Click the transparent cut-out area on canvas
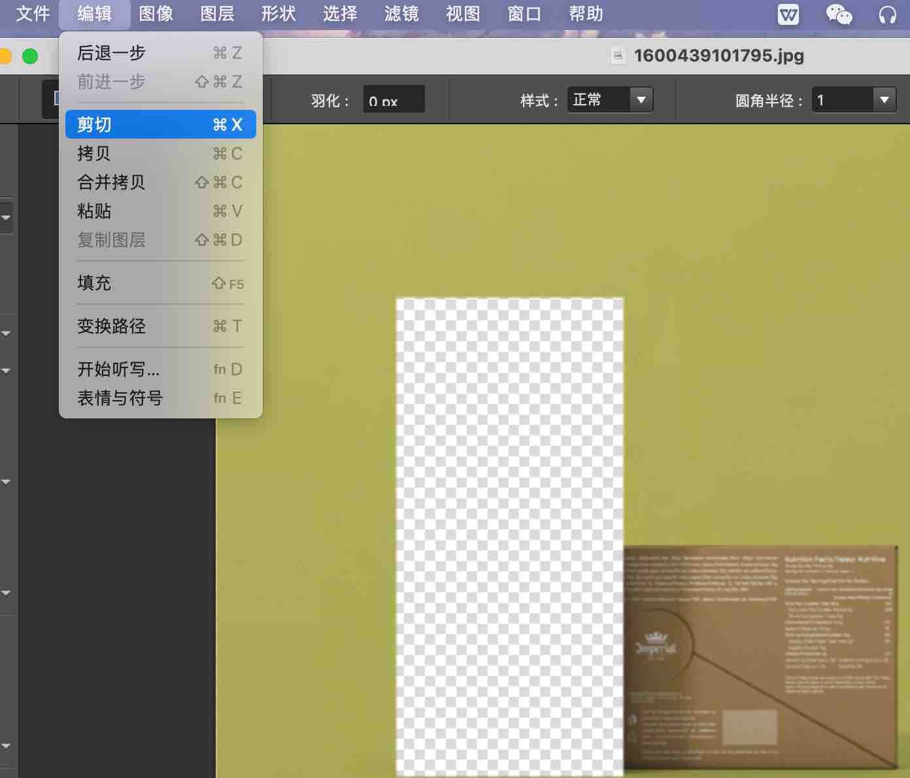The image size is (910, 778). point(509,536)
